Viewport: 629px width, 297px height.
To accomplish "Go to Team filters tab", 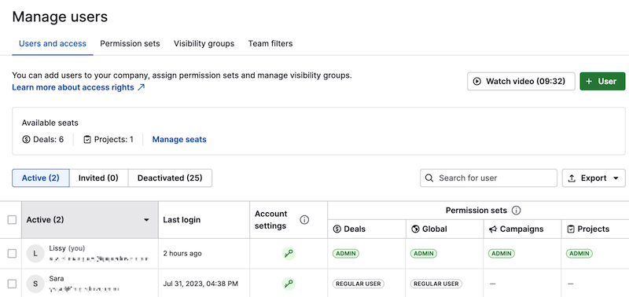I will point(270,43).
